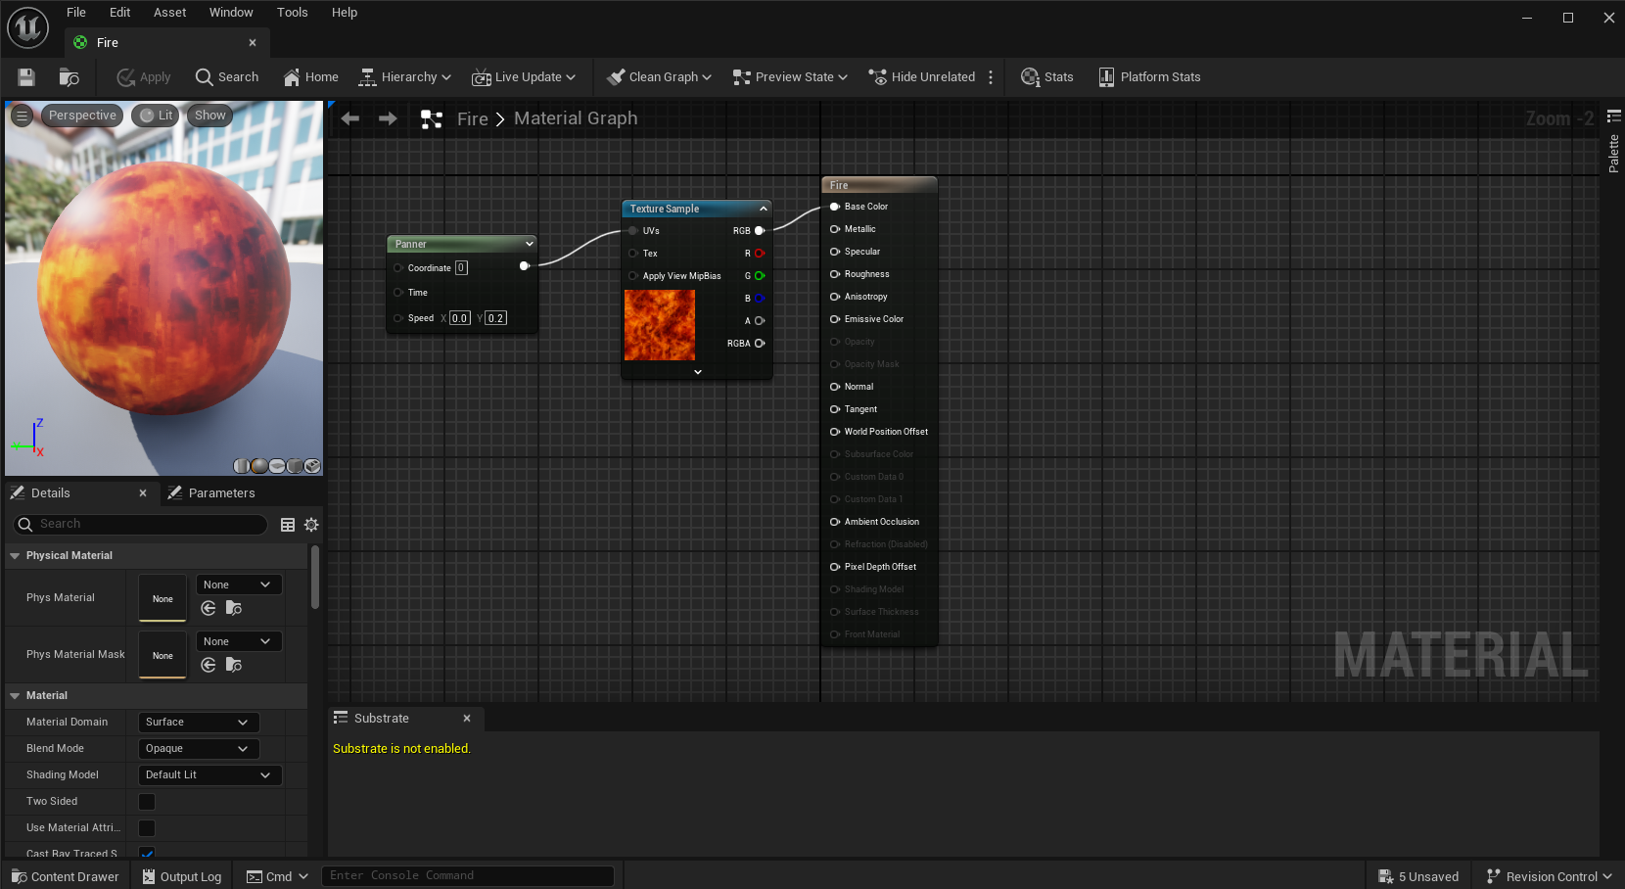Open Shading Model Default Lit dropdown
Screen dimensions: 1625x889
pyautogui.click(x=210, y=775)
